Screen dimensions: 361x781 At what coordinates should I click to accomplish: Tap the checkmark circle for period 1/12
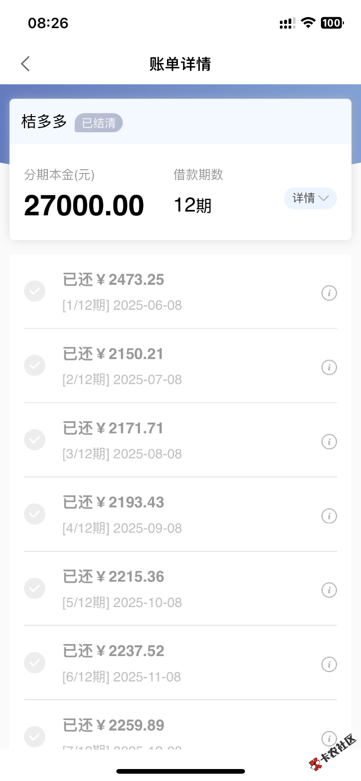point(35,291)
